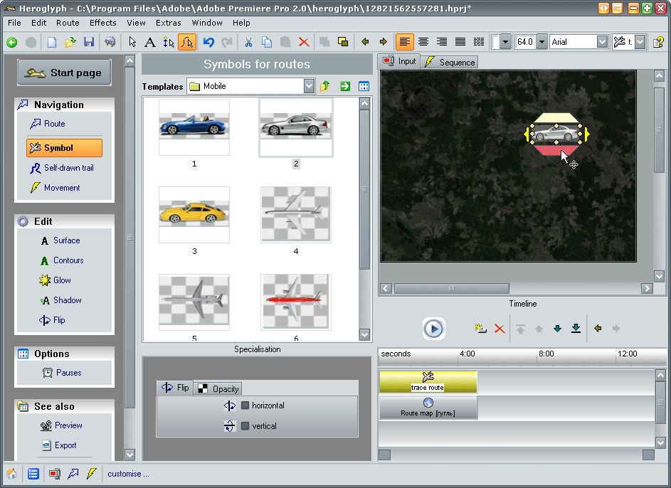Delete timeline item with red X

coord(500,329)
